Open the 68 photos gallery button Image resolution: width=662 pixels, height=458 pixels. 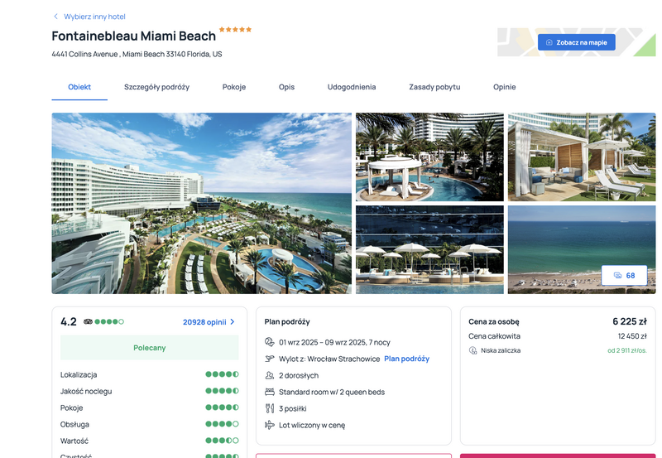pos(624,276)
